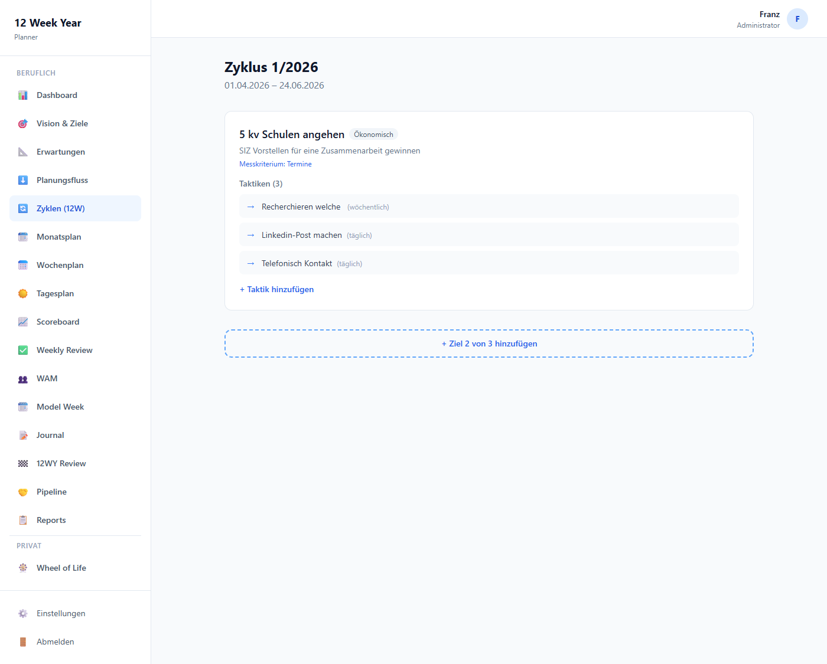Screen dimensions: 827x664
Task: Open the Journal section
Action: (50, 436)
